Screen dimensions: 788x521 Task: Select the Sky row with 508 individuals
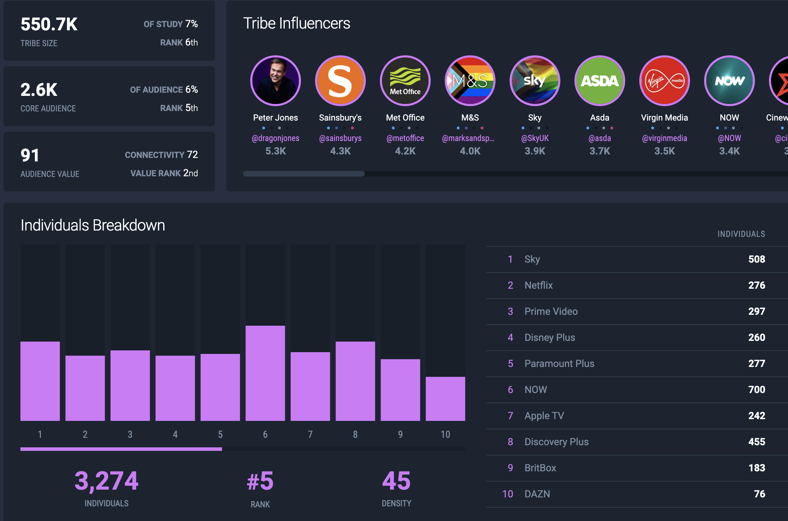coord(637,259)
